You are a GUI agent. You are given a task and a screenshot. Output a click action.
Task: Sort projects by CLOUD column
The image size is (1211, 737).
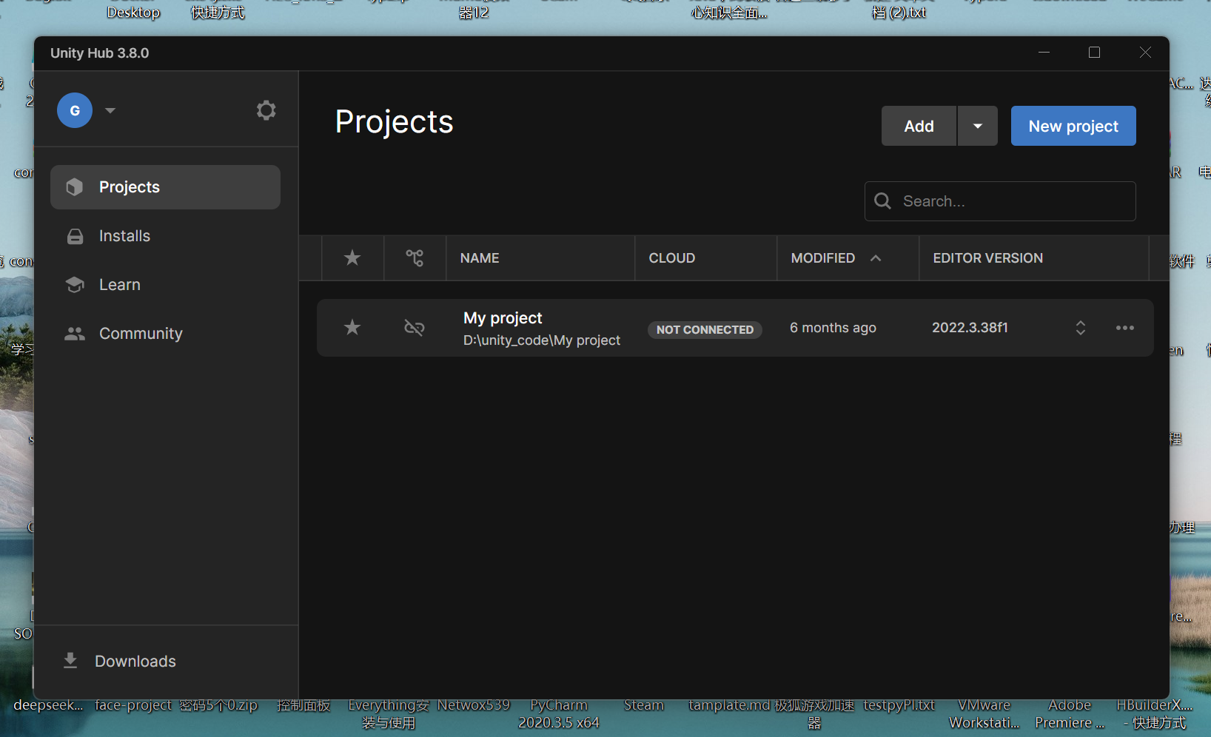pos(672,258)
